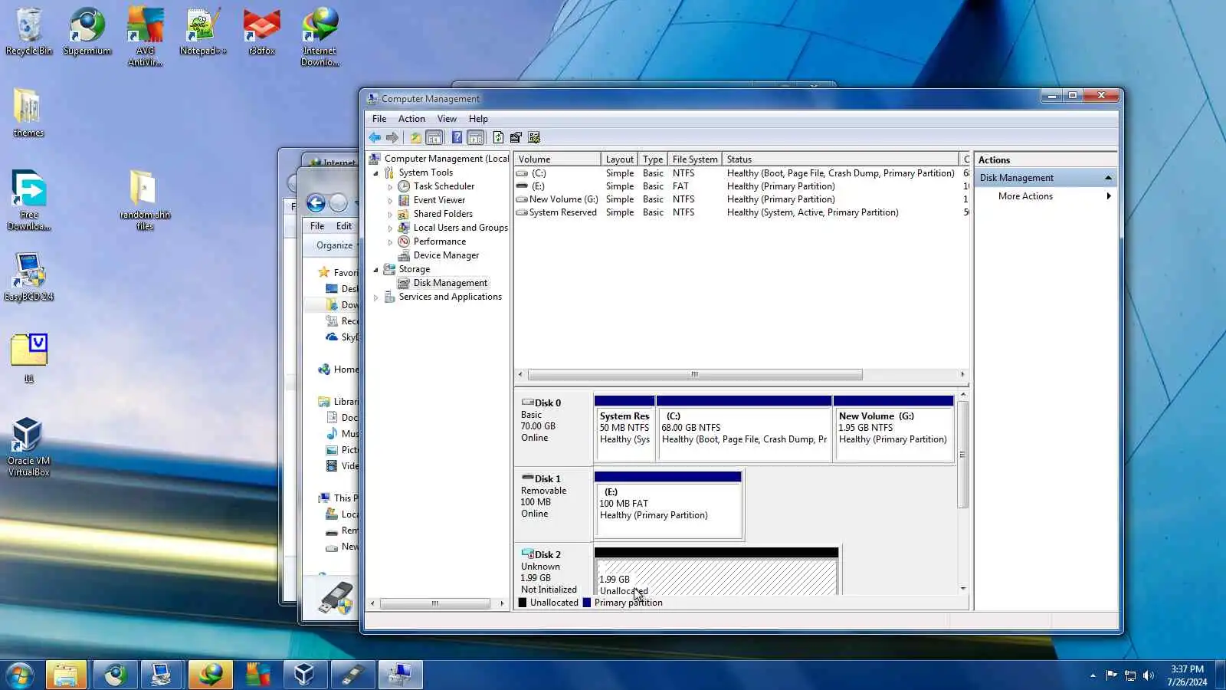Expand the Task Scheduler node
Screen dimensions: 1226x690
[390, 187]
